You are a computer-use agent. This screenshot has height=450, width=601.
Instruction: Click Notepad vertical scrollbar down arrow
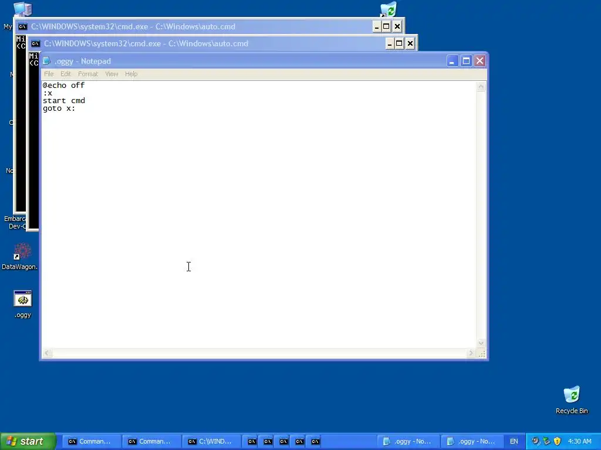coord(481,343)
